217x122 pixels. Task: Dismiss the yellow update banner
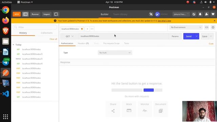pos(215,21)
